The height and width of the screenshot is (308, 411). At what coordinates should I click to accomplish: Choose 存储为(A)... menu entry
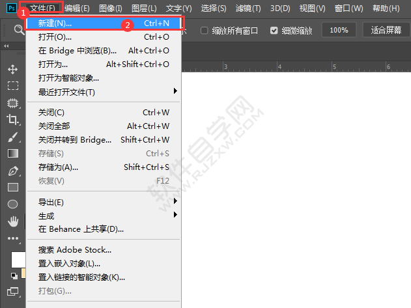click(x=104, y=167)
